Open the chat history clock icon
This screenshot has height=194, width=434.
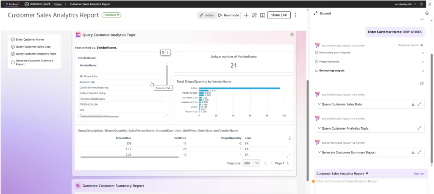point(427,13)
